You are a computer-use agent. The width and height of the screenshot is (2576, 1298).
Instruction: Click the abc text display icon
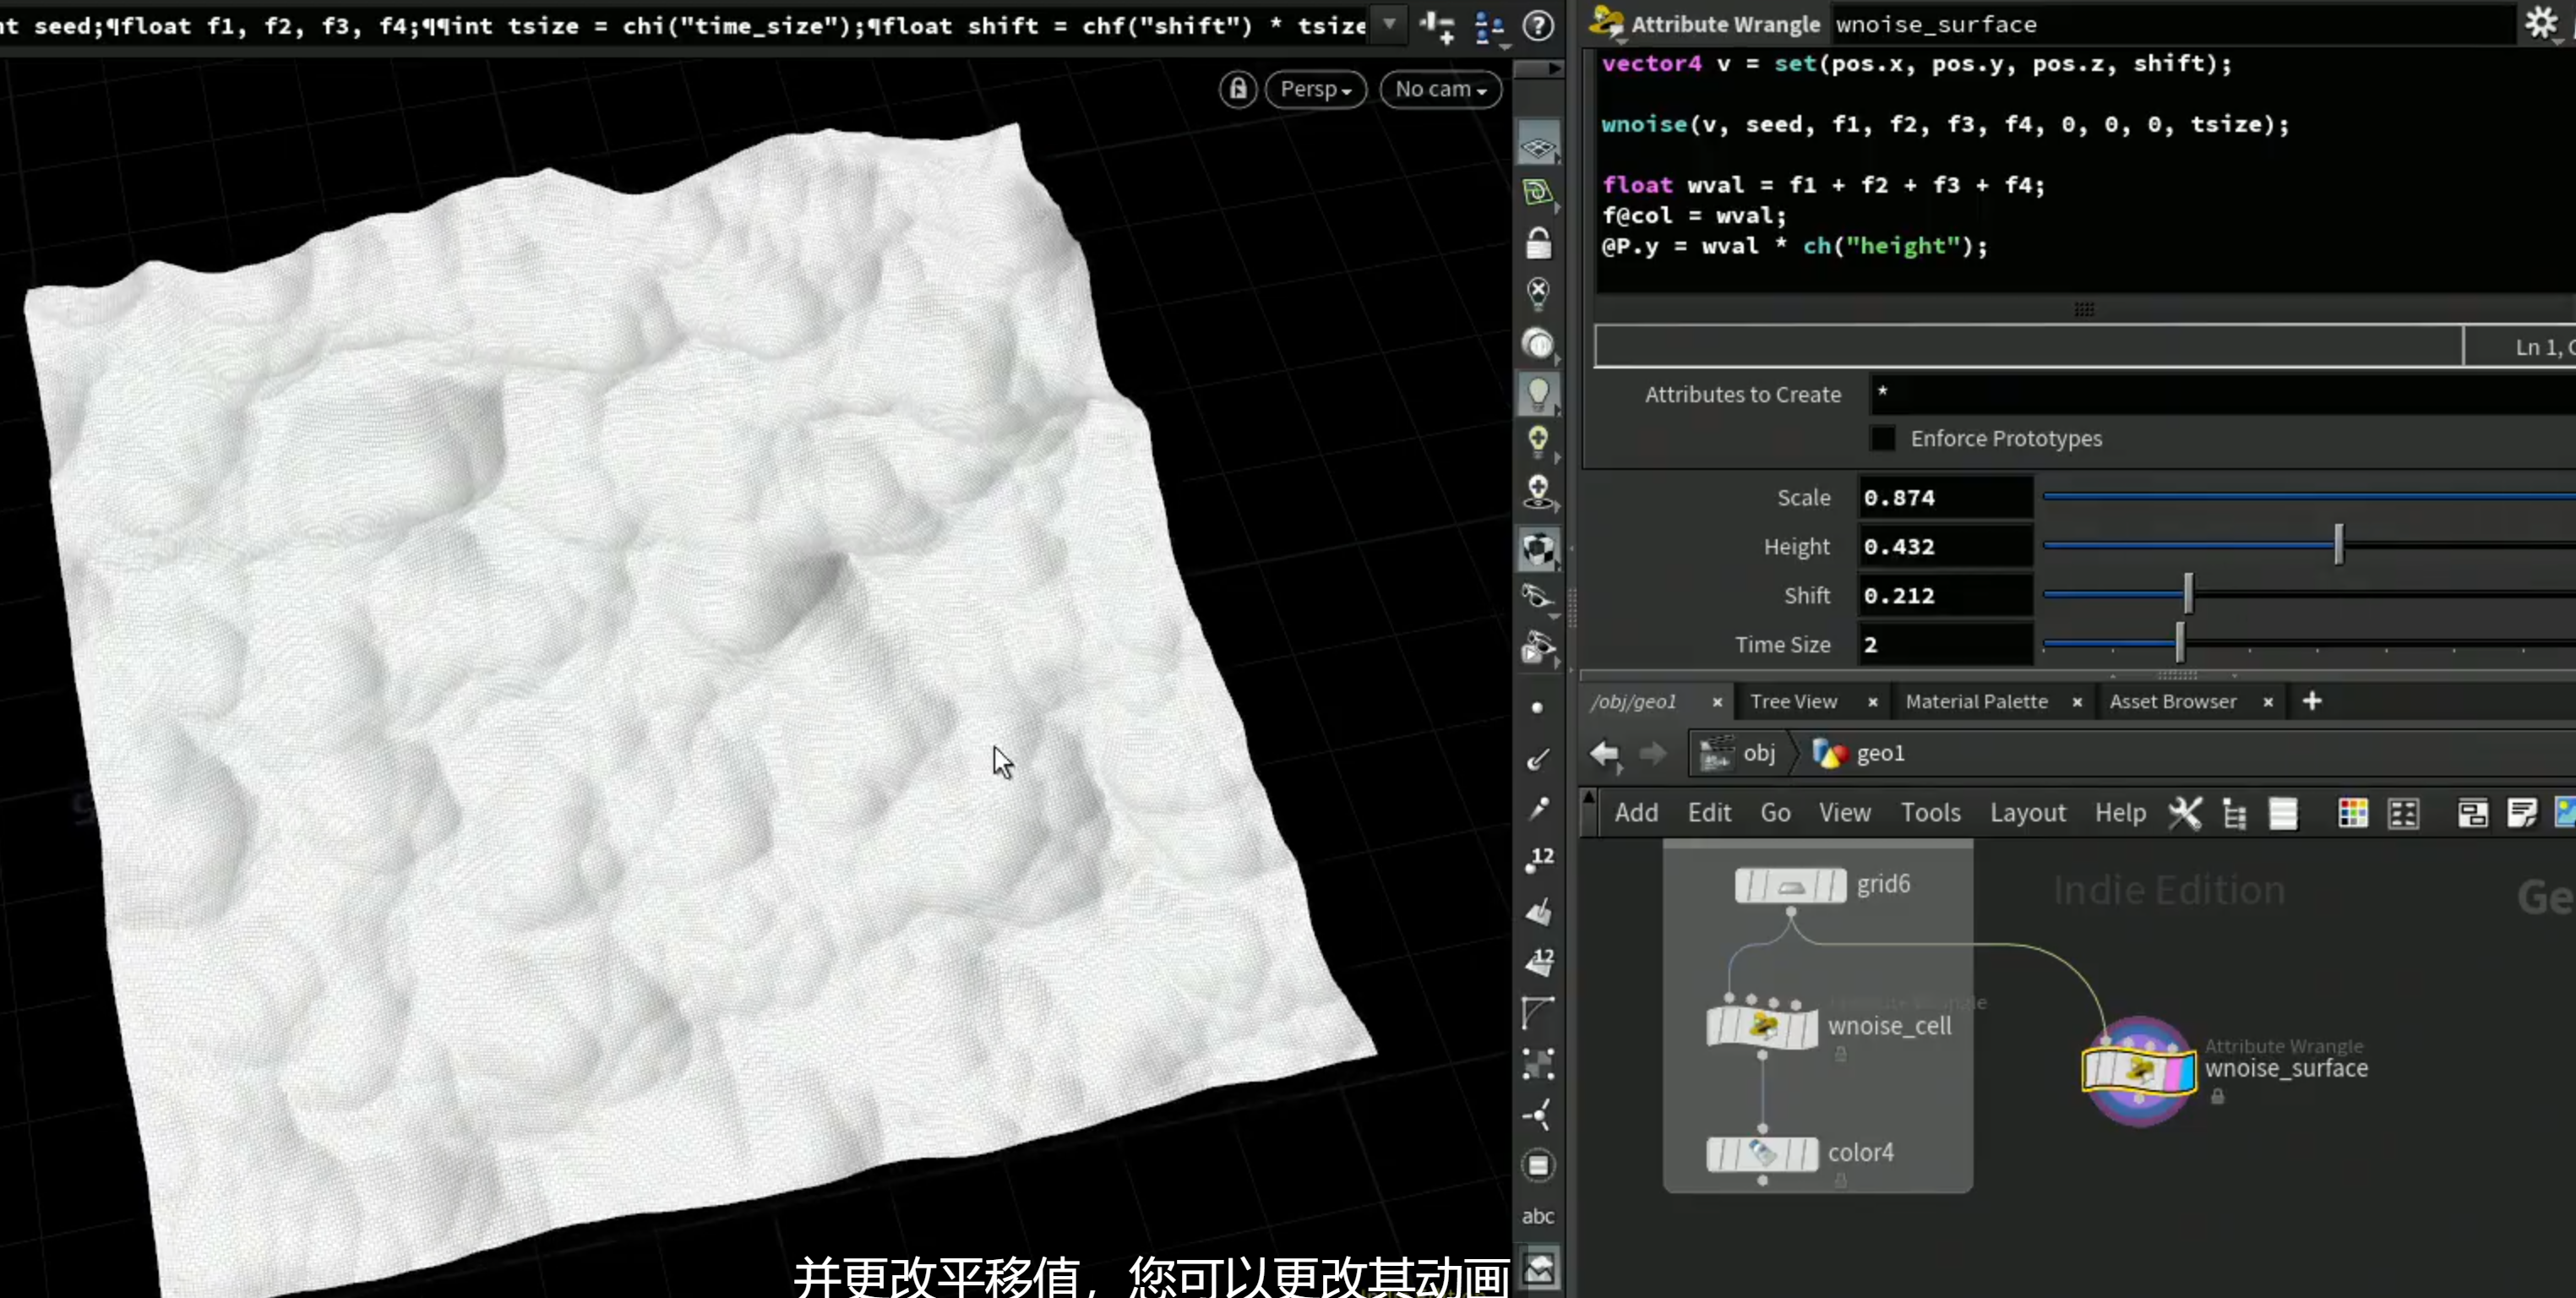pyautogui.click(x=1538, y=1216)
